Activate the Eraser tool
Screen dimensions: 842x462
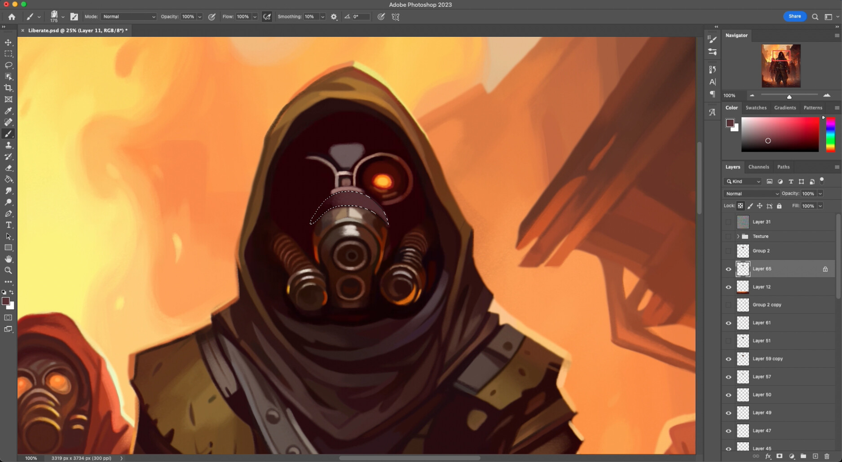[x=8, y=168]
